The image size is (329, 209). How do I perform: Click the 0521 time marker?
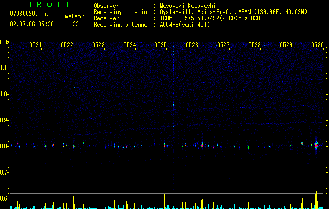point(35,45)
